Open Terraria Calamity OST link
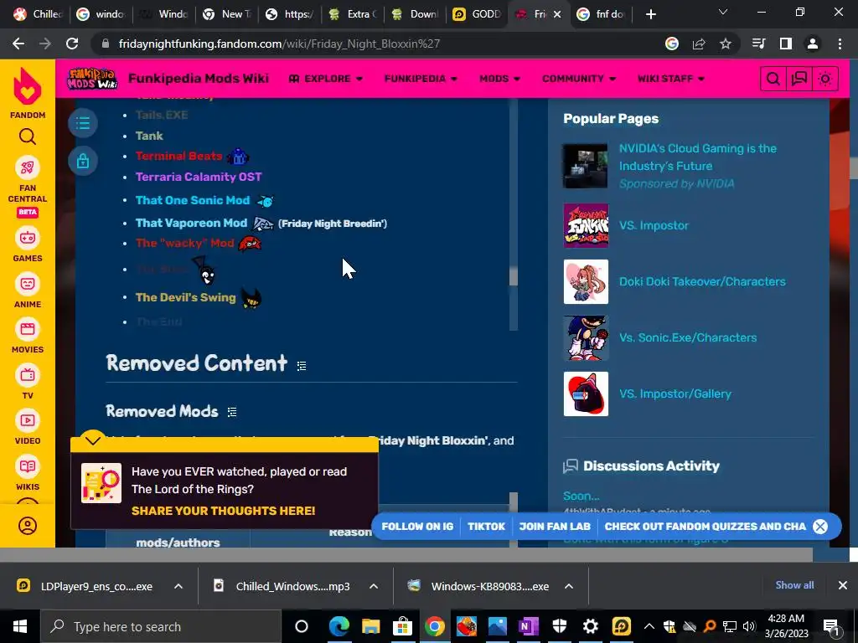 pos(199,177)
